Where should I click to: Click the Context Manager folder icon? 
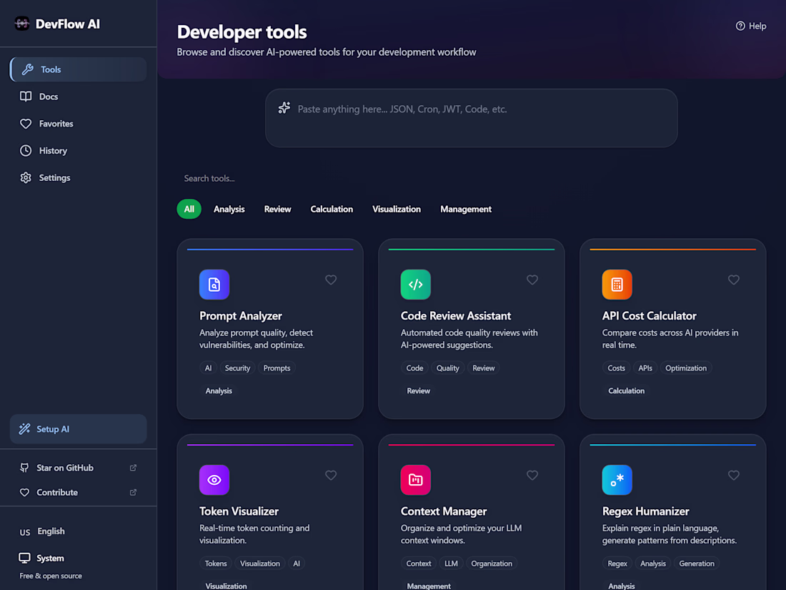tap(416, 480)
